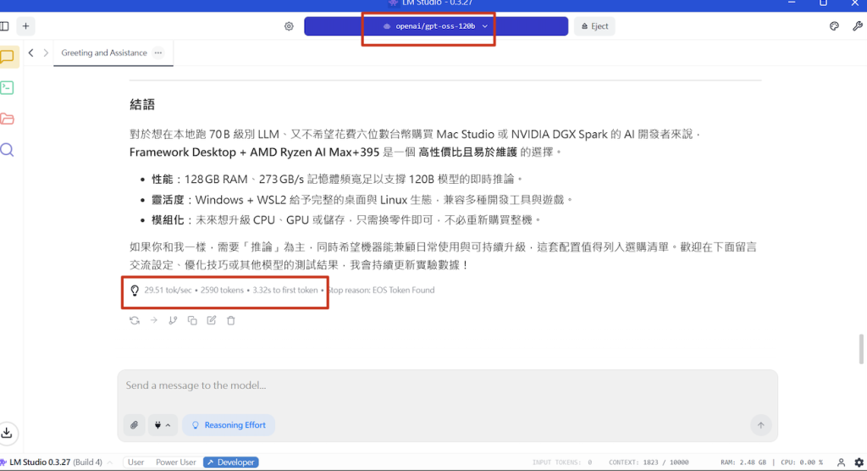Copy the assistant message
Screen dimensions: 867x471
(x=192, y=320)
